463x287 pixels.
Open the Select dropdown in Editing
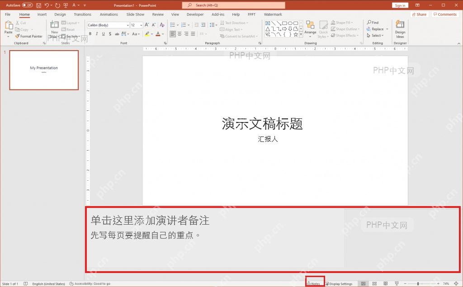coord(375,35)
